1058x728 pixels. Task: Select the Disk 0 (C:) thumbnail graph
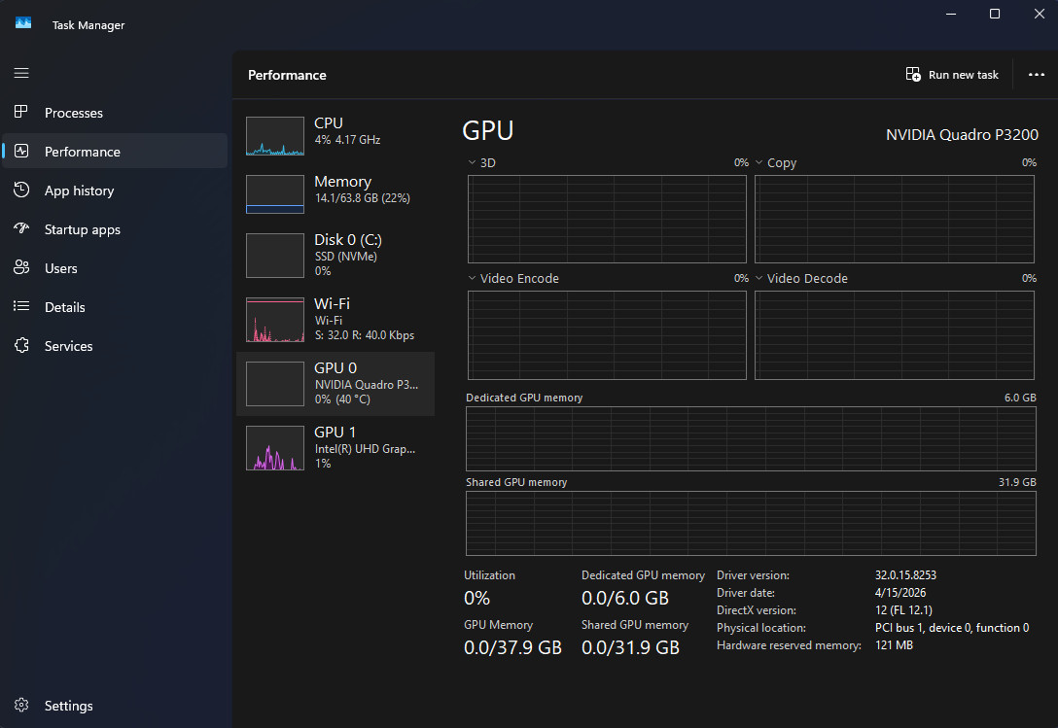pos(275,256)
